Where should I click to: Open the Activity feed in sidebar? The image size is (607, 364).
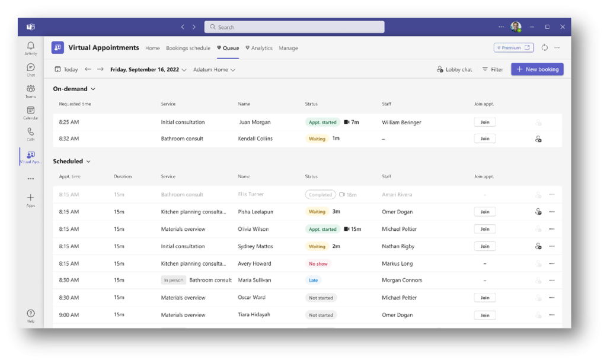point(31,49)
